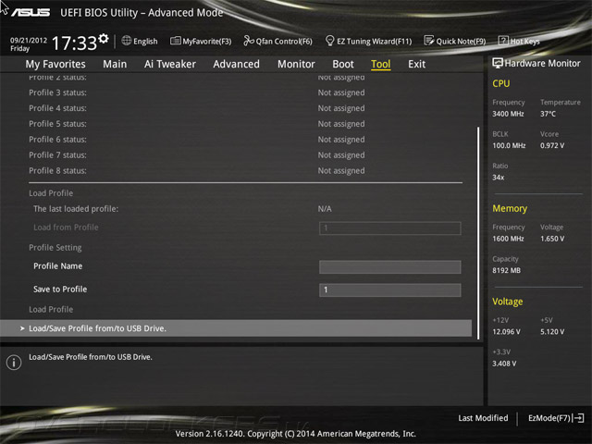Click the 17:33 clock time
The height and width of the screenshot is (444, 592).
pyautogui.click(x=74, y=43)
